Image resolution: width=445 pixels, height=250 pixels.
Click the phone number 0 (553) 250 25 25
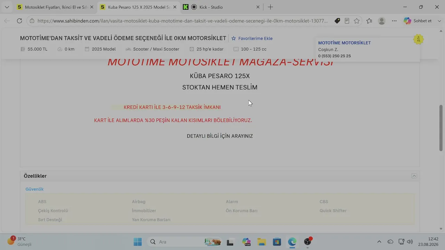click(x=334, y=56)
